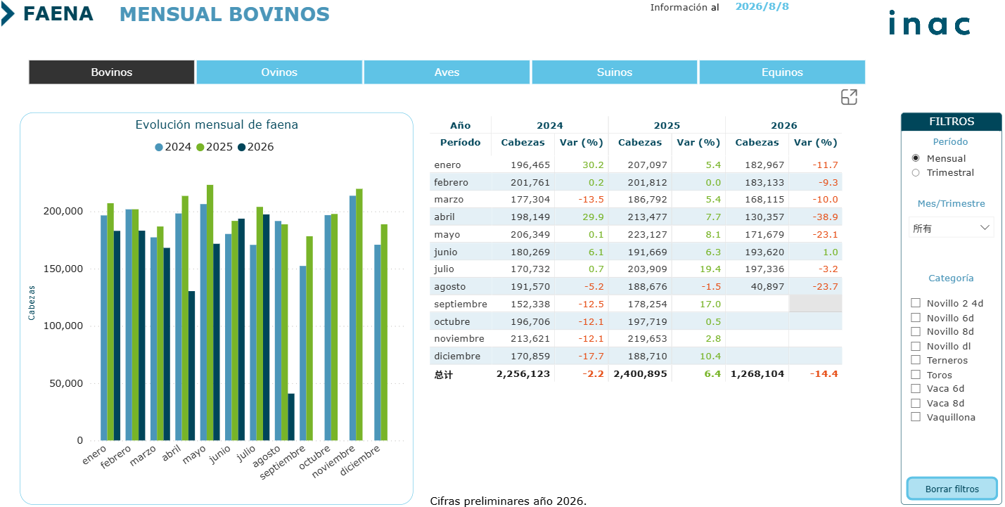Check the Vaca 8d category box
The image size is (1005, 507).
click(916, 403)
